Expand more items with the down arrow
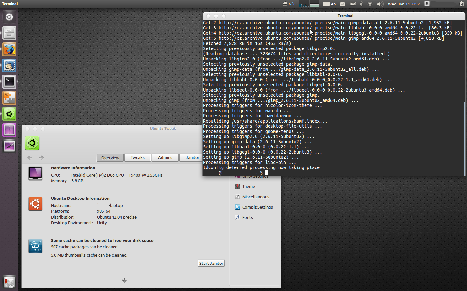Viewport: 467px width, 291px height. coord(124,280)
